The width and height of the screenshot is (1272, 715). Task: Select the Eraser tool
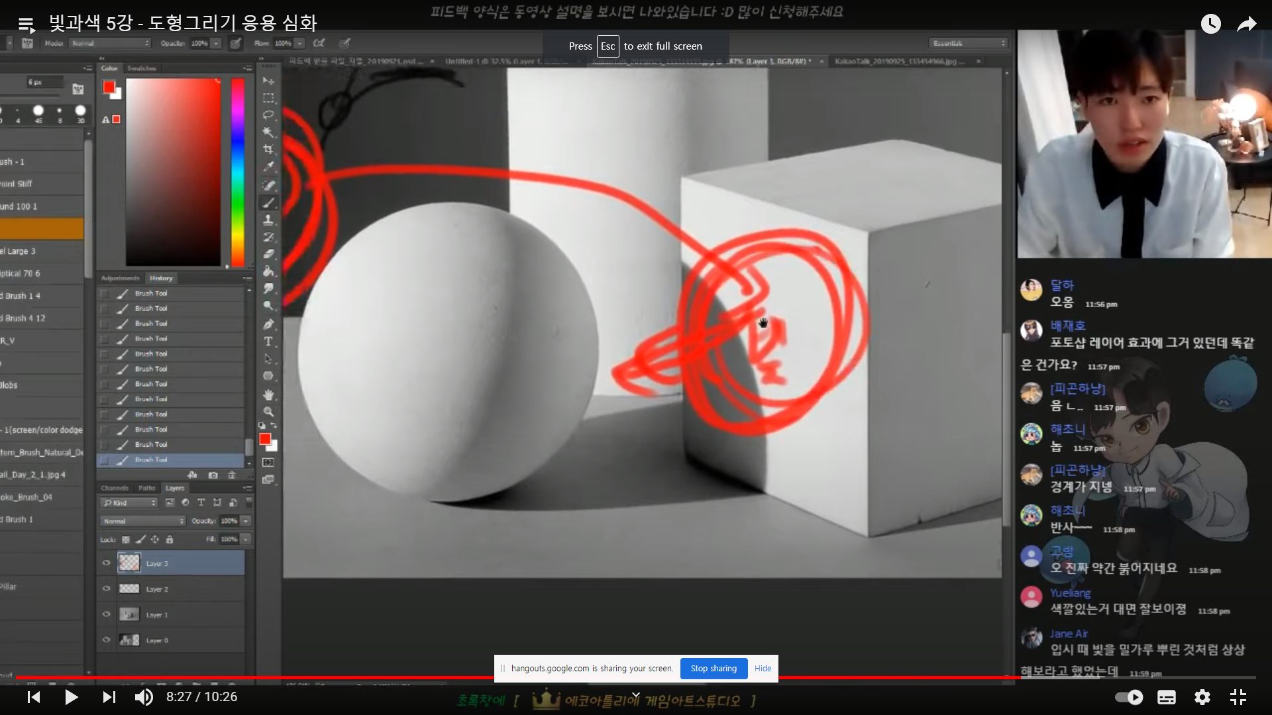click(x=268, y=254)
